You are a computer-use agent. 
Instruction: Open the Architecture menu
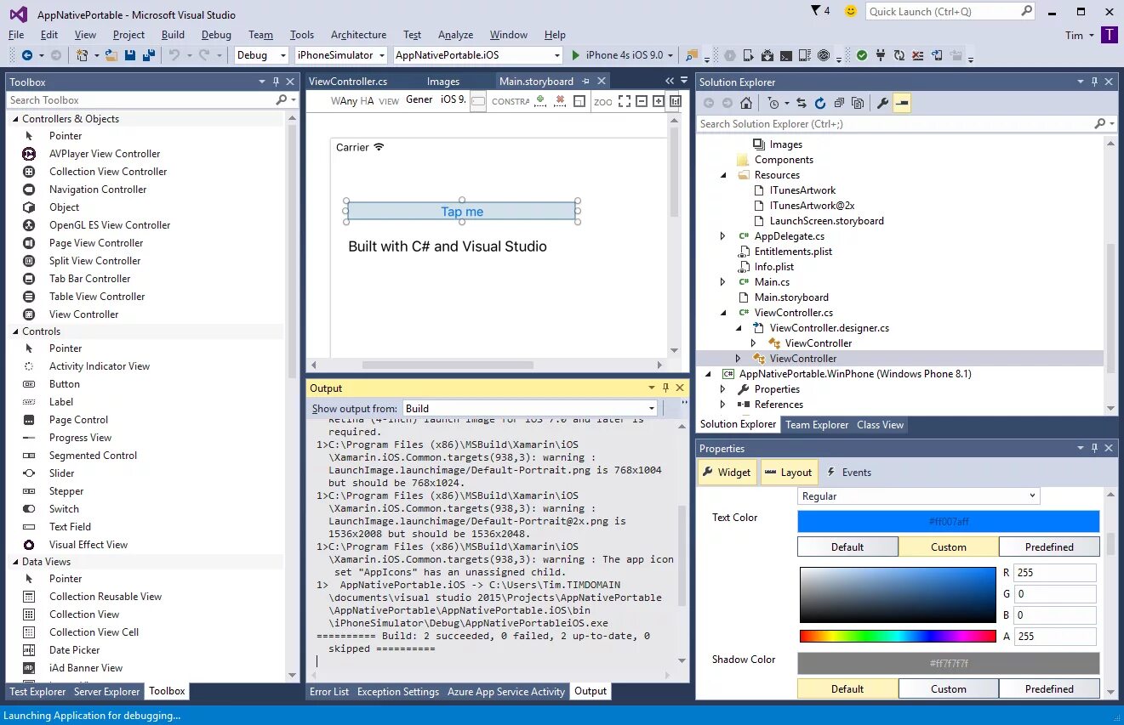pos(358,35)
